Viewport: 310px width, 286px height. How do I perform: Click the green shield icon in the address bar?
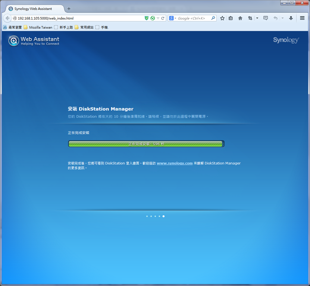147,18
